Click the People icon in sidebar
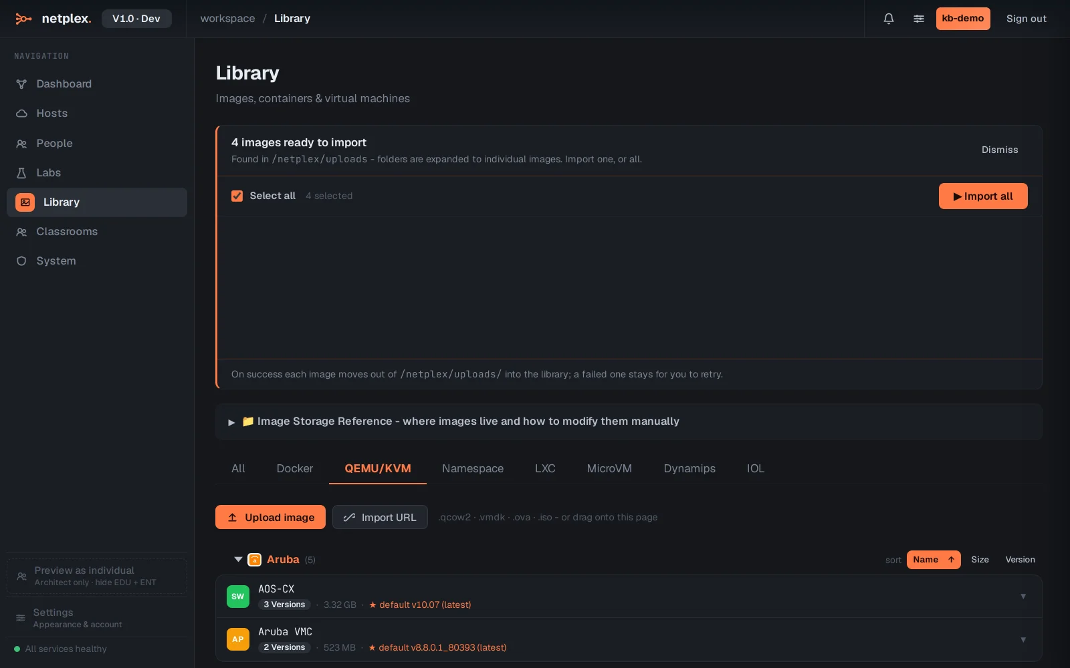 (21, 144)
